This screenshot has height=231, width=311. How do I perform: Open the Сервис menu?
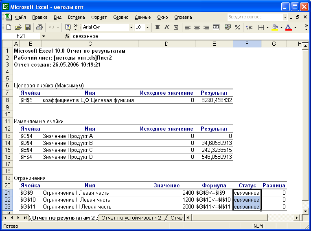click(x=120, y=17)
